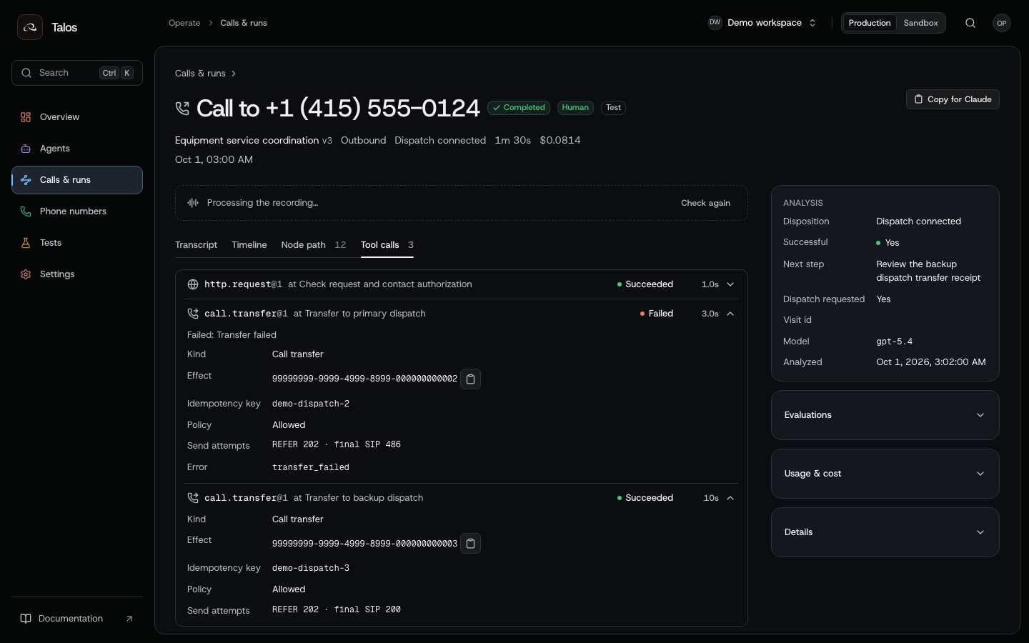The height and width of the screenshot is (643, 1029).
Task: Switch to the Node path tab
Action: point(314,245)
